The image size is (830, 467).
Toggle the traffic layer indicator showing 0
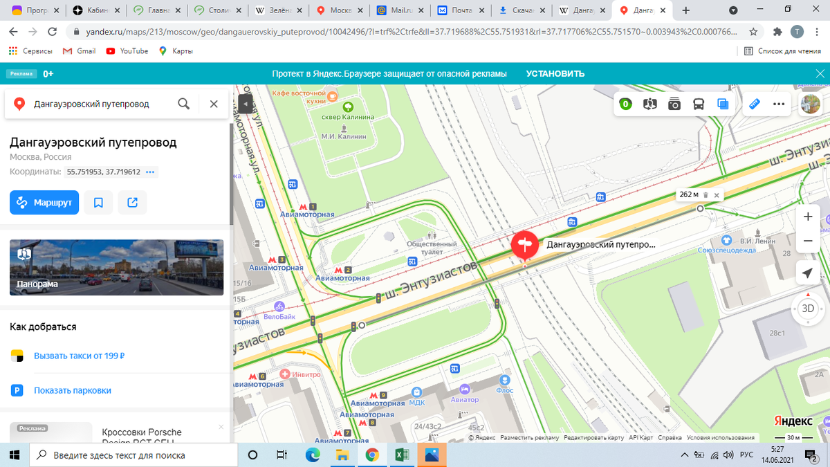[x=626, y=104]
